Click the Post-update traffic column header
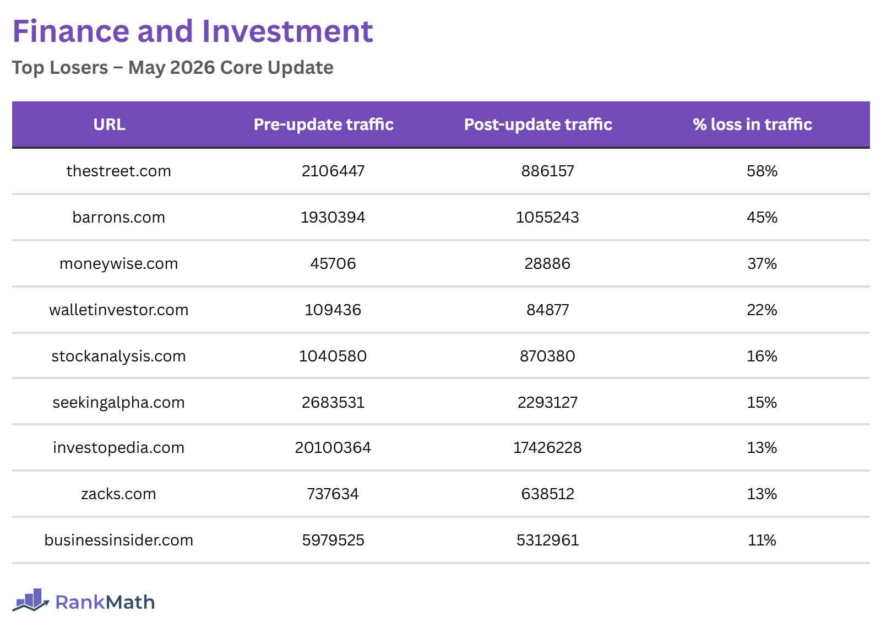 click(538, 125)
